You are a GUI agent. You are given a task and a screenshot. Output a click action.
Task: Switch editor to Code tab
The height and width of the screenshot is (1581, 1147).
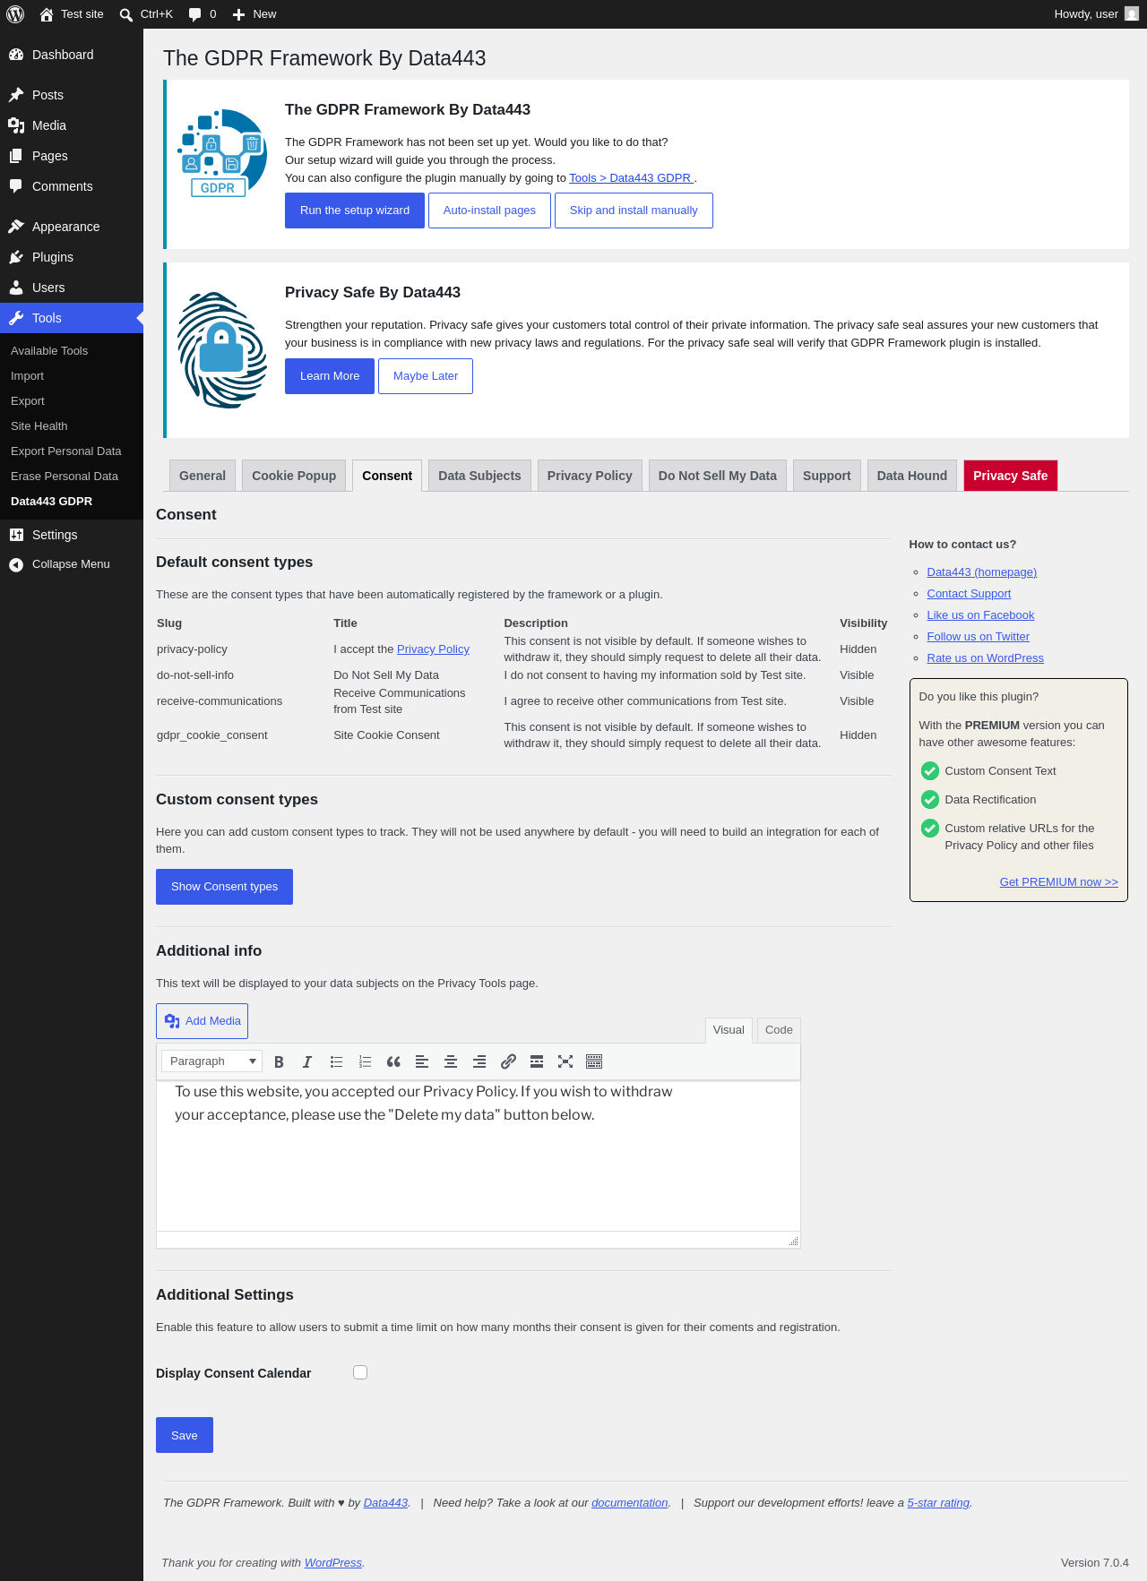[779, 1030]
